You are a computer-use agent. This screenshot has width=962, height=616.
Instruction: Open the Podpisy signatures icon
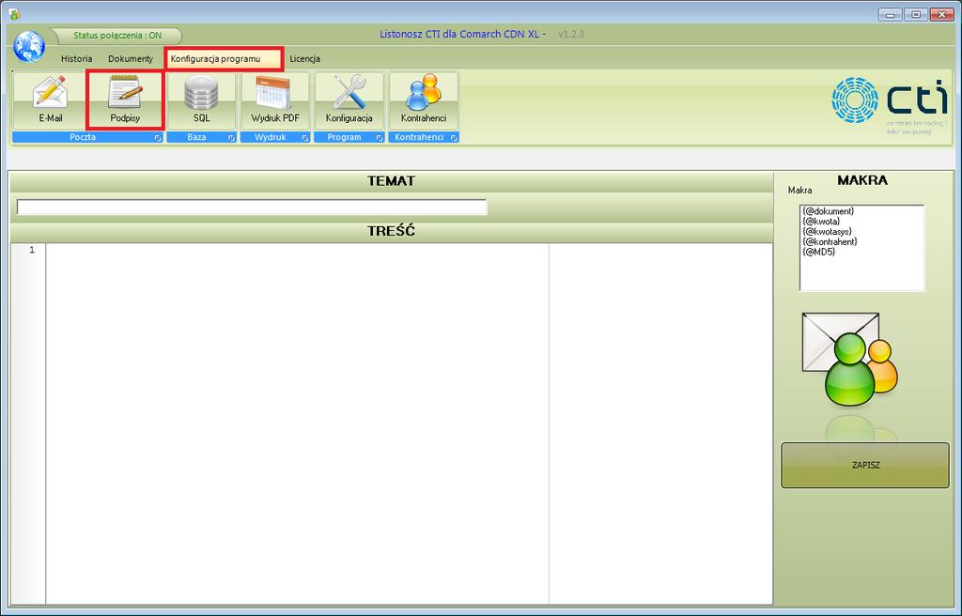tap(125, 100)
